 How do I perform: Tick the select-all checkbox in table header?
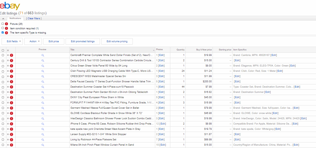tap(3, 50)
